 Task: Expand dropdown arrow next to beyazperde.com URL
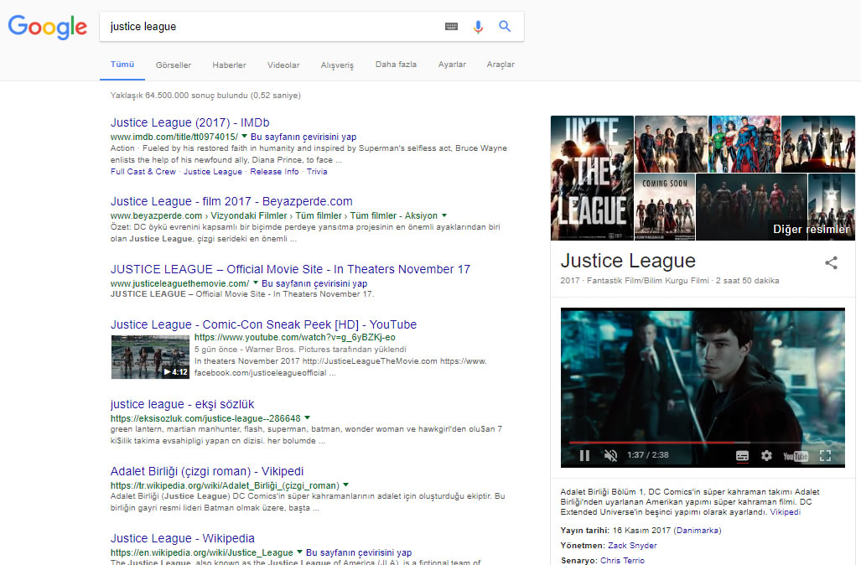pos(444,215)
